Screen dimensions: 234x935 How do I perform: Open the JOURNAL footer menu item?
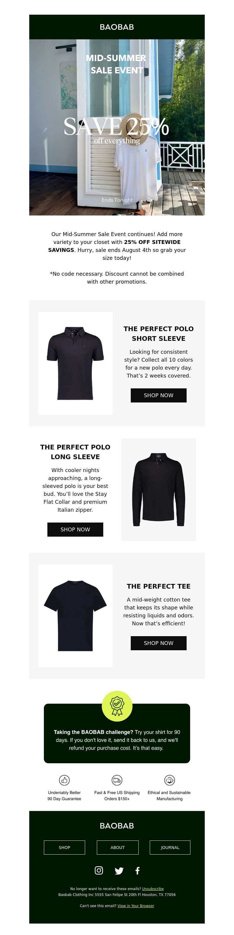pos(170,847)
